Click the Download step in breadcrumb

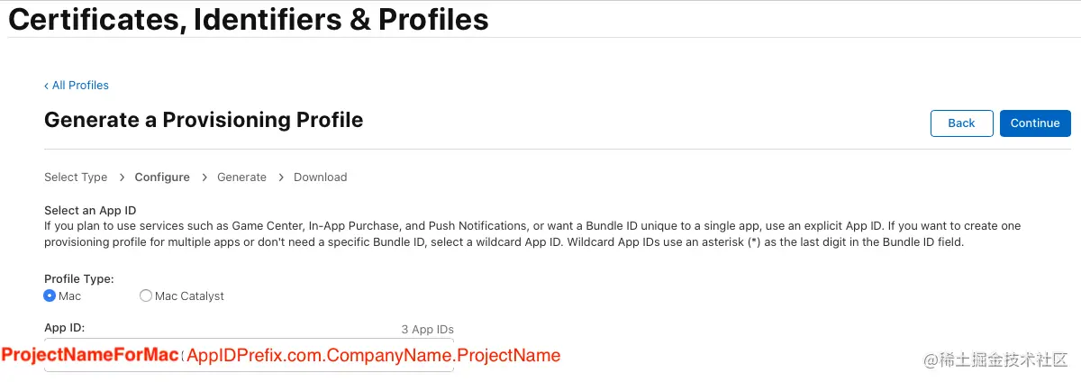pyautogui.click(x=320, y=177)
